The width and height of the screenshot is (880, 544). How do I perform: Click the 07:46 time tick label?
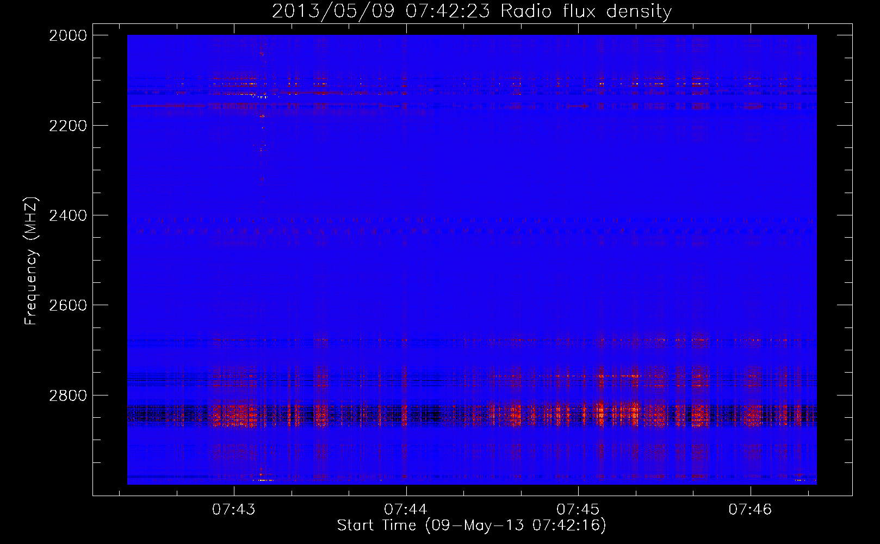pos(751,510)
